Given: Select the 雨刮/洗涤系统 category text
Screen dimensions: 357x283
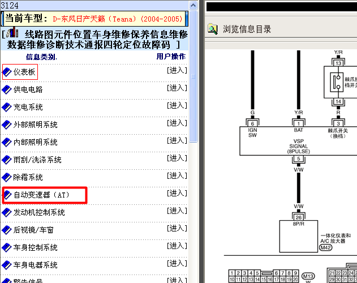Looking at the screenshot, I should coord(37,160).
